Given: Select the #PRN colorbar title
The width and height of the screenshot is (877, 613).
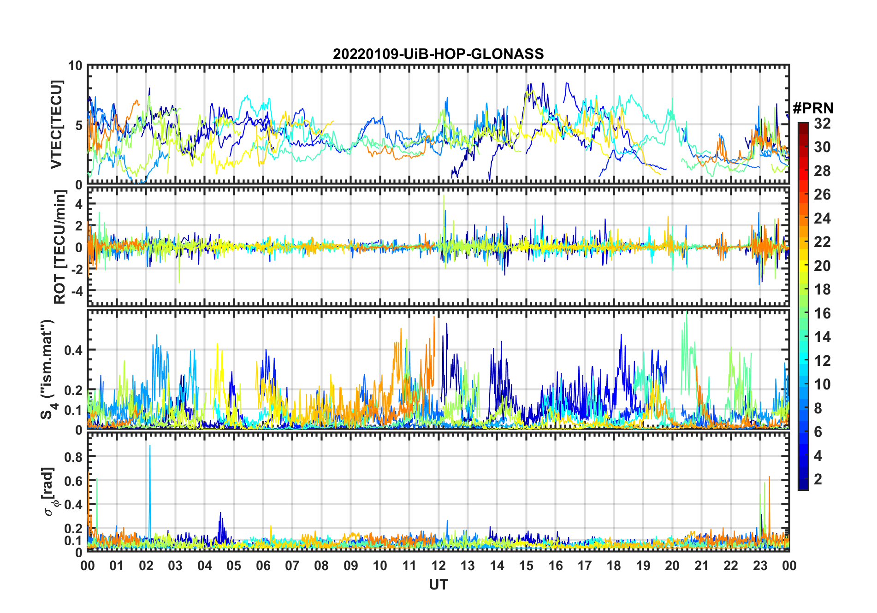Looking at the screenshot, I should click(813, 108).
